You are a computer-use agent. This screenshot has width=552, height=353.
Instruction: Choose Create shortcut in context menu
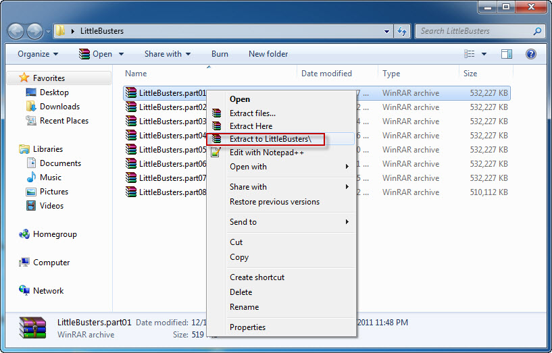pyautogui.click(x=280, y=277)
